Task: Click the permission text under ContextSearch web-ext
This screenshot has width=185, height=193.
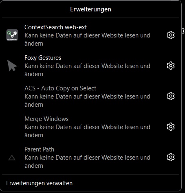Action: pyautogui.click(x=87, y=39)
